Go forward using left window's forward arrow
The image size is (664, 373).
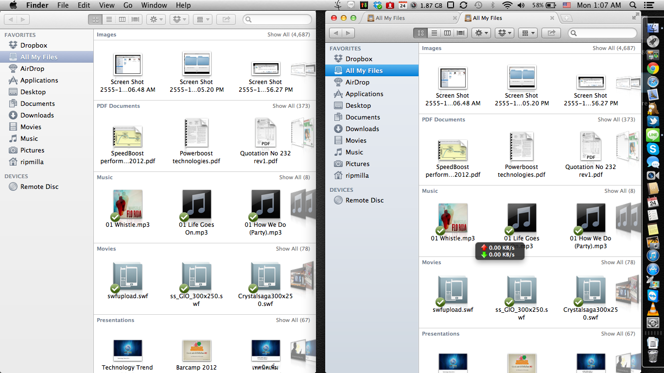pyautogui.click(x=23, y=19)
